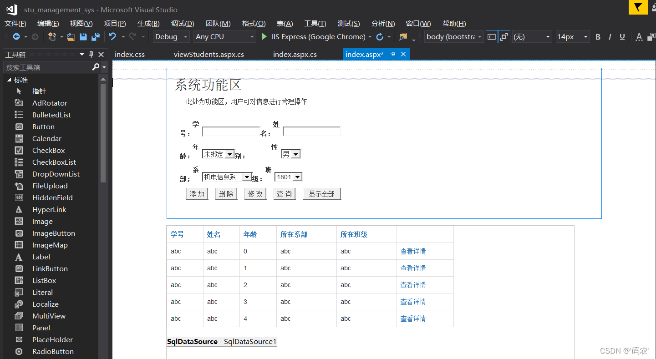
Task: Open the toolbox window options dropdown arrow
Action: pyautogui.click(x=82, y=55)
